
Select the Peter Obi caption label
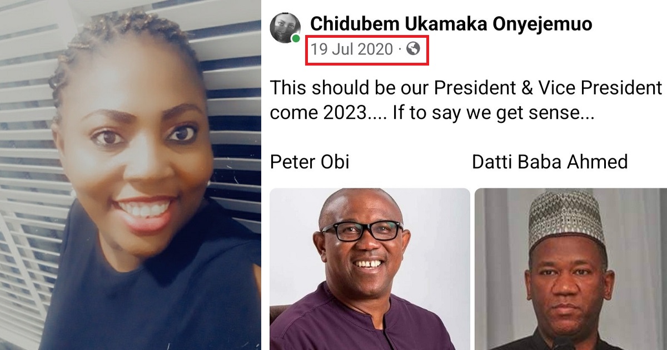310,162
